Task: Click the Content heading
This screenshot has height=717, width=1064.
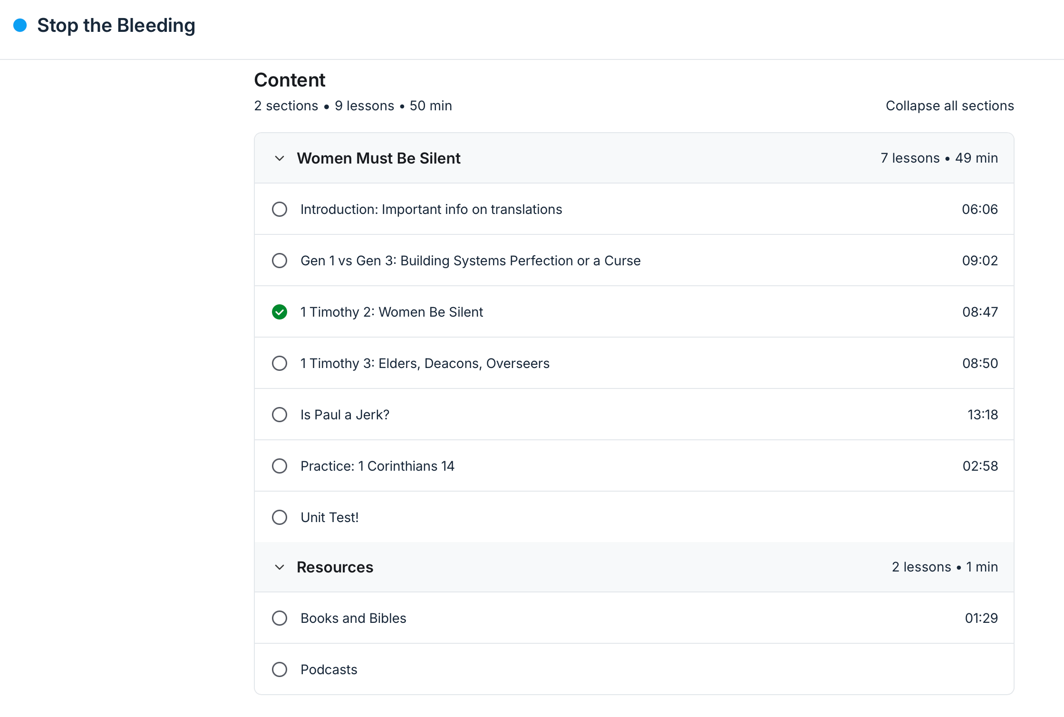Action: click(290, 80)
